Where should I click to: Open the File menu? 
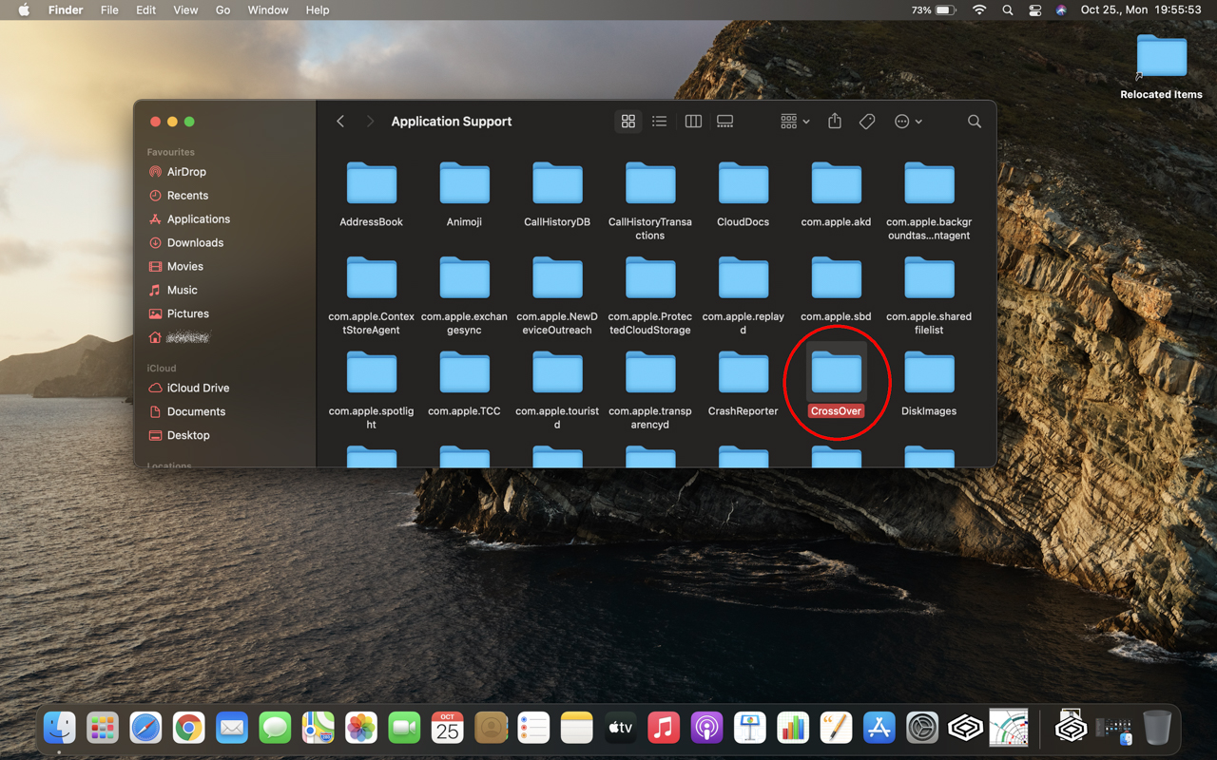109,10
